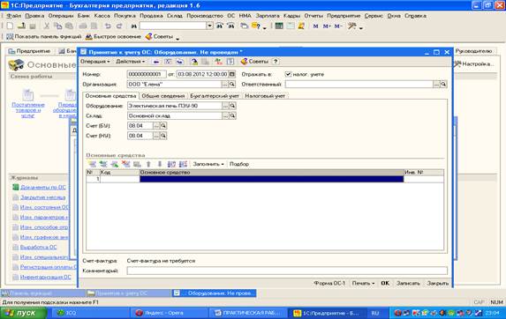Image resolution: width=506 pixels, height=319 pixels.
Task: Click the ellipsis button of Склад field
Action: [x=225, y=115]
